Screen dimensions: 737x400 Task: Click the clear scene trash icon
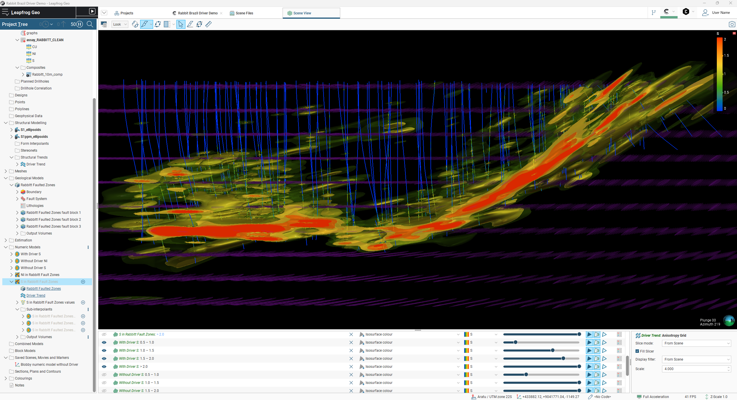point(104,24)
